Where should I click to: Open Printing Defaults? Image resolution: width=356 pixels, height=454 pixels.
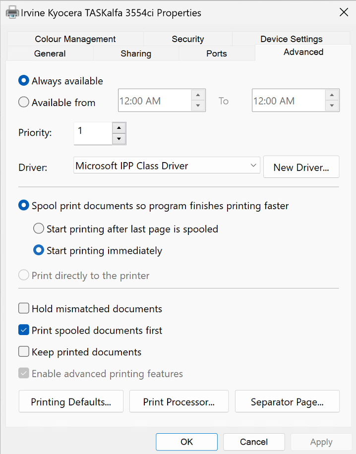pyautogui.click(x=71, y=401)
